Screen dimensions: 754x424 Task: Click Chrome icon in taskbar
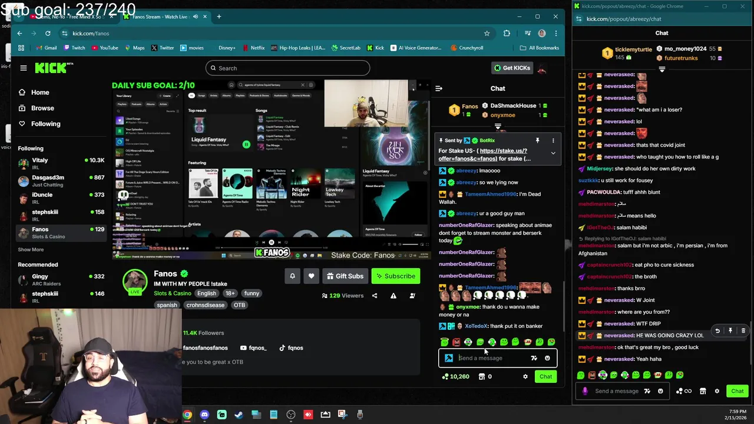tap(187, 415)
